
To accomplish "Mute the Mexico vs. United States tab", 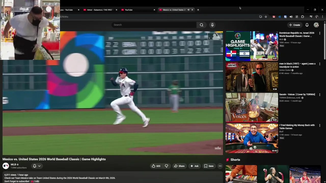I will click(x=188, y=10).
